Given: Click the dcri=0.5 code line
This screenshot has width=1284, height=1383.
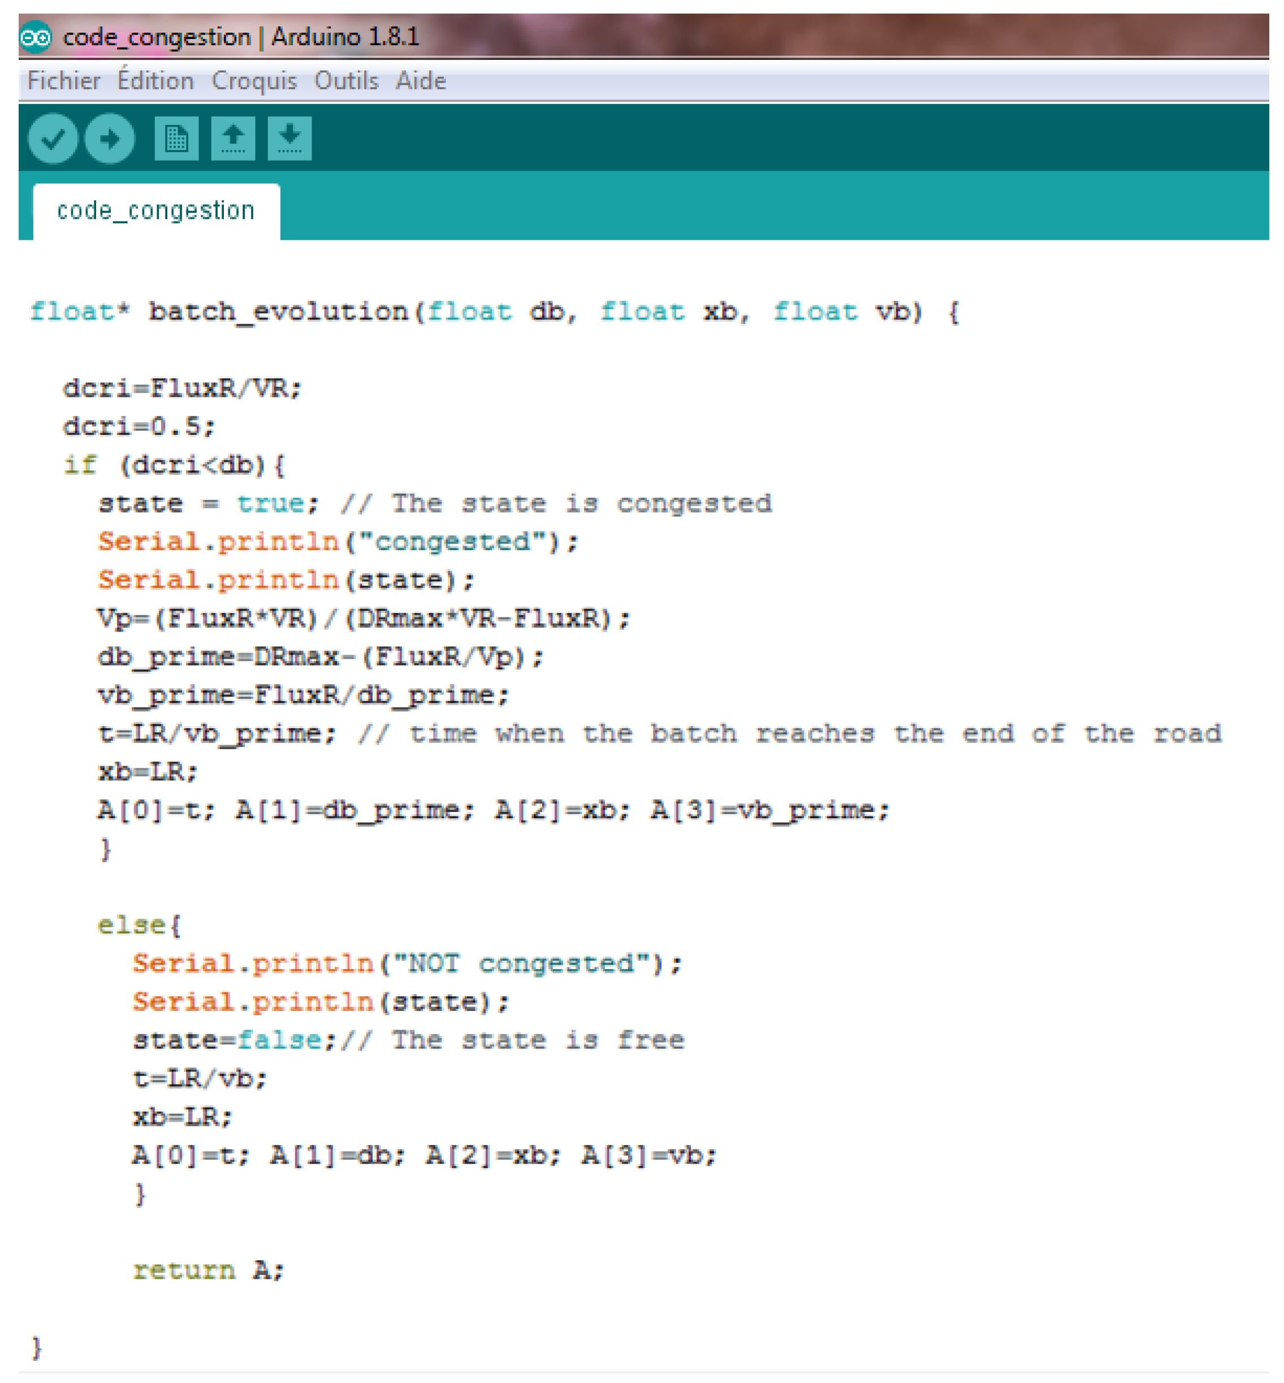Looking at the screenshot, I should click(139, 427).
